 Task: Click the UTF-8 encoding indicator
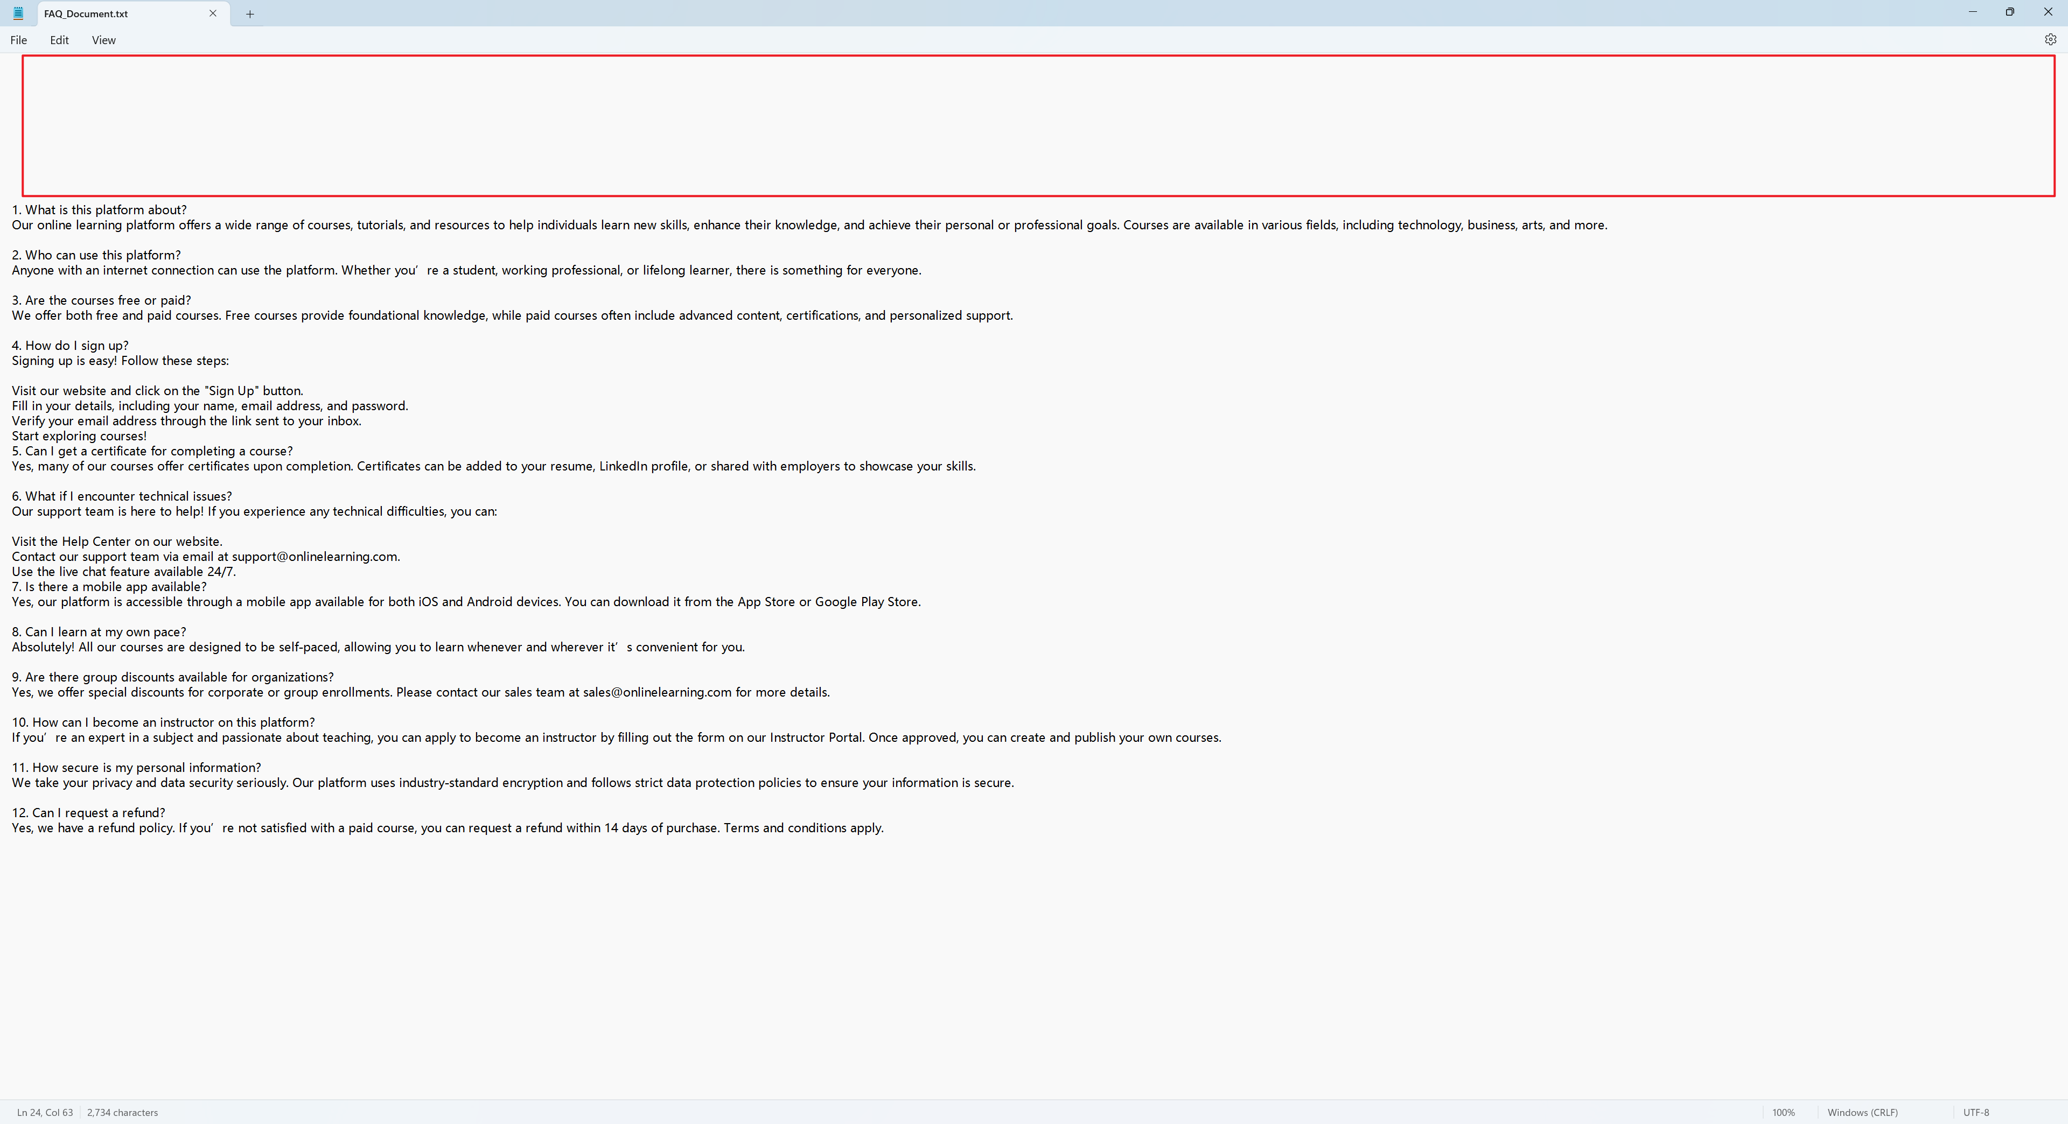click(x=1976, y=1112)
